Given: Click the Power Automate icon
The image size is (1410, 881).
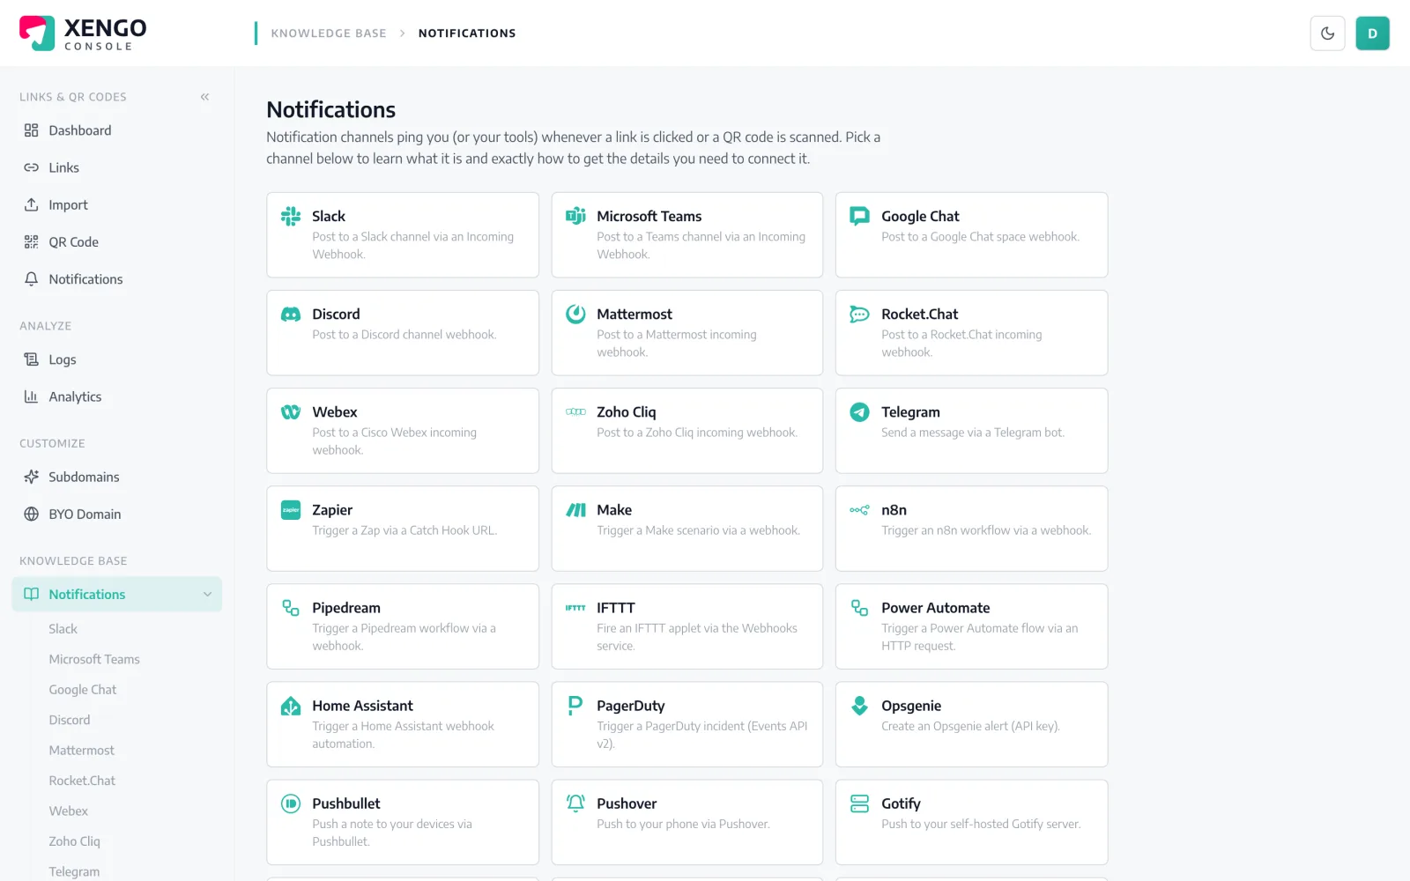Looking at the screenshot, I should click(859, 607).
